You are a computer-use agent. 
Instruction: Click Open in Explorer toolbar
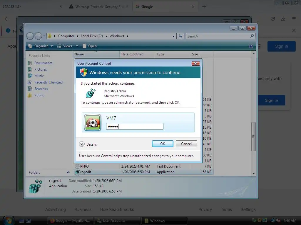tap(90, 46)
